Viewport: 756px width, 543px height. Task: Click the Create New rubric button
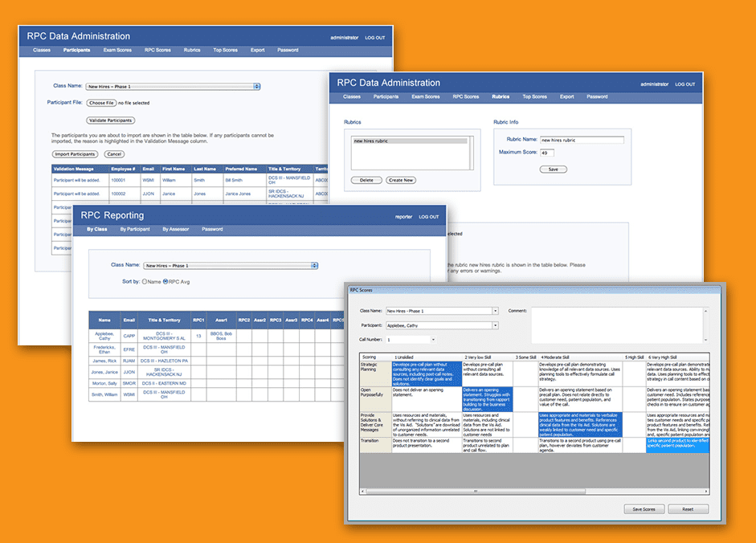401,181
